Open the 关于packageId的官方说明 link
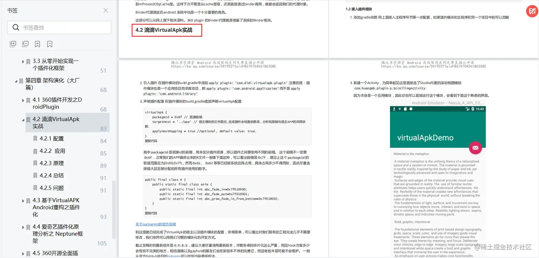Image resolution: width=539 pixels, height=258 pixels. click(155, 224)
